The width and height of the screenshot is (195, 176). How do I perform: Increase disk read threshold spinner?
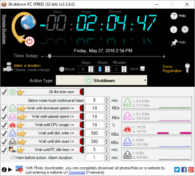(107, 140)
